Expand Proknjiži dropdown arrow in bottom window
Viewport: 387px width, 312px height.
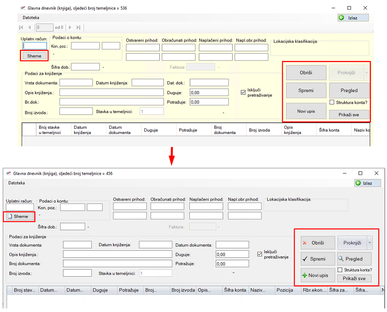pos(369,243)
